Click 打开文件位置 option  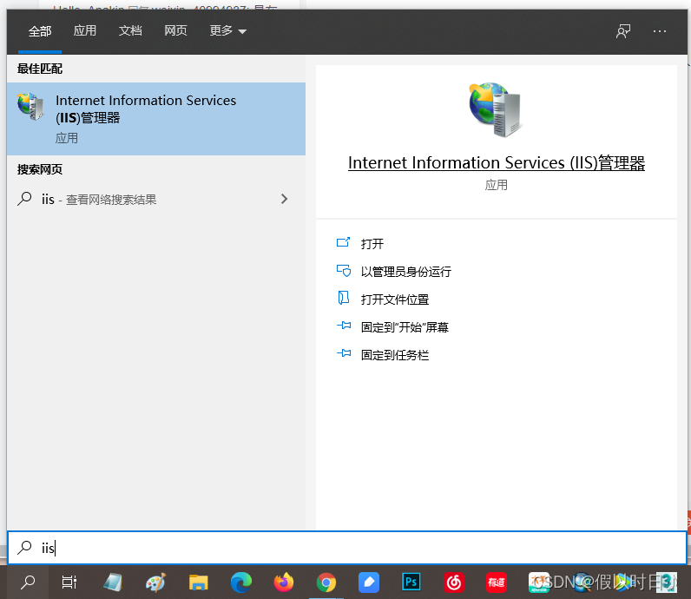(x=394, y=299)
